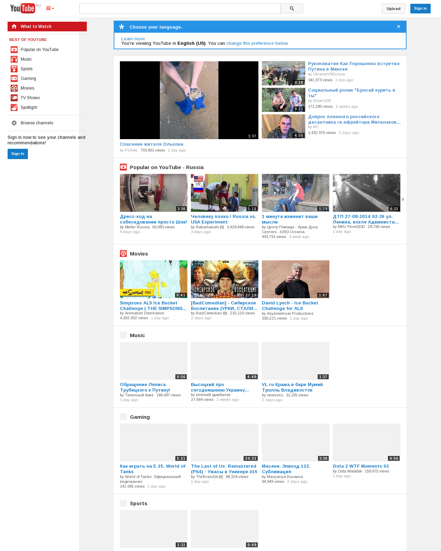Open Социальный ролик Бросай курить title
Image resolution: width=441 pixels, height=551 pixels.
[351, 93]
